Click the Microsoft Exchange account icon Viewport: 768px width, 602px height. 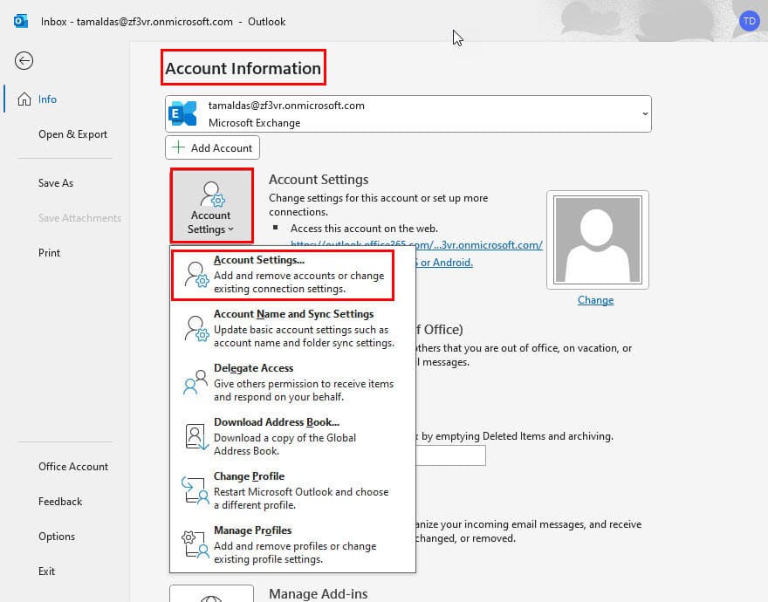click(x=182, y=113)
